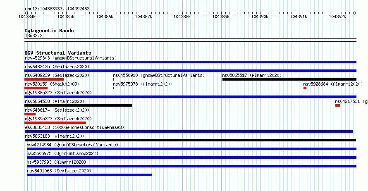The height and width of the screenshot is (191, 368).
Task: Open the nsv5975978 Almarri2020 label
Action: 143,84
